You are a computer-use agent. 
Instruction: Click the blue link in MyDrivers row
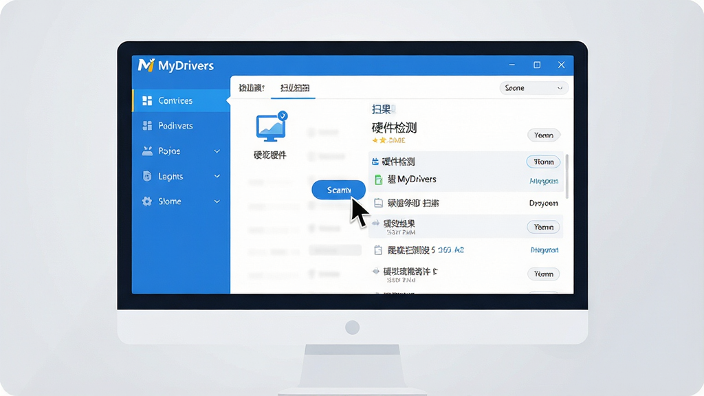tap(544, 181)
